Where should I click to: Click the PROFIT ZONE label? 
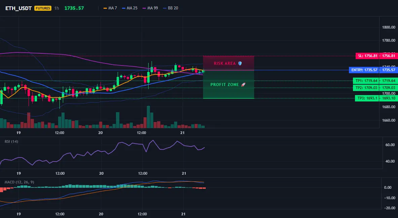225,85
